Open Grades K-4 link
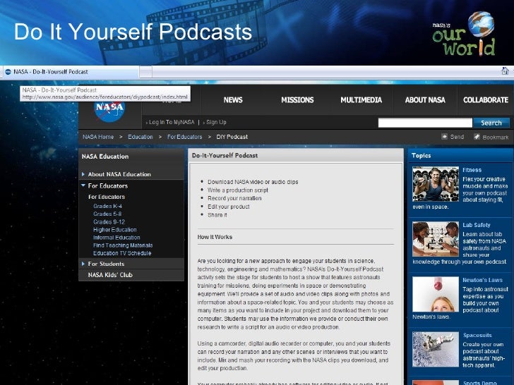 (x=107, y=206)
